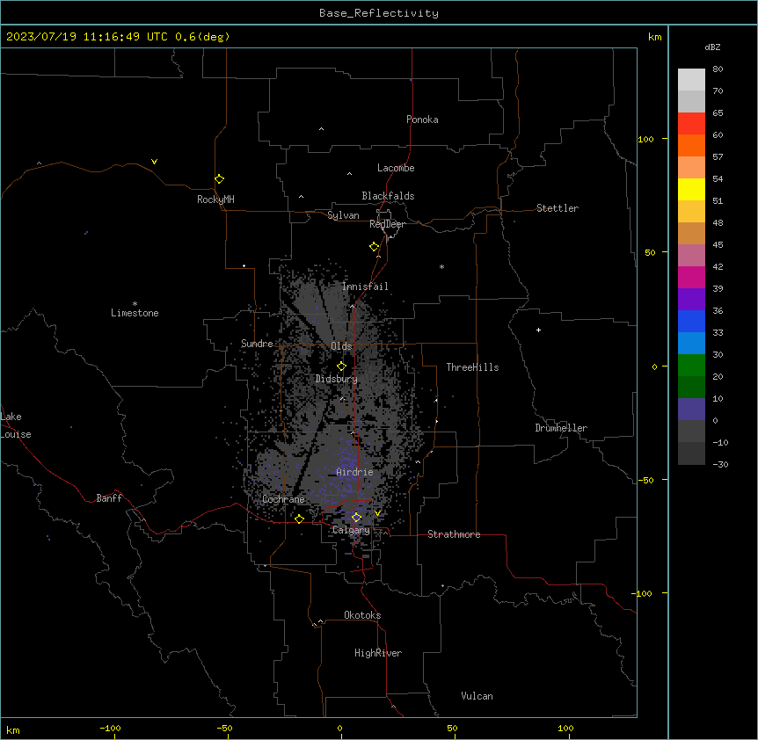Click the yellow 51-54 dBZ legend swatch
This screenshot has height=740, width=758.
click(x=691, y=189)
